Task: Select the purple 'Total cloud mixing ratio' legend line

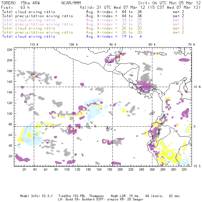Action: (x=29, y=20)
